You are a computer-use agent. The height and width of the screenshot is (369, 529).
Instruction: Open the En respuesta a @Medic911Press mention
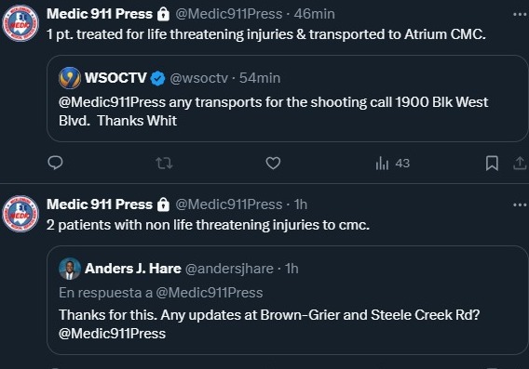click(210, 293)
